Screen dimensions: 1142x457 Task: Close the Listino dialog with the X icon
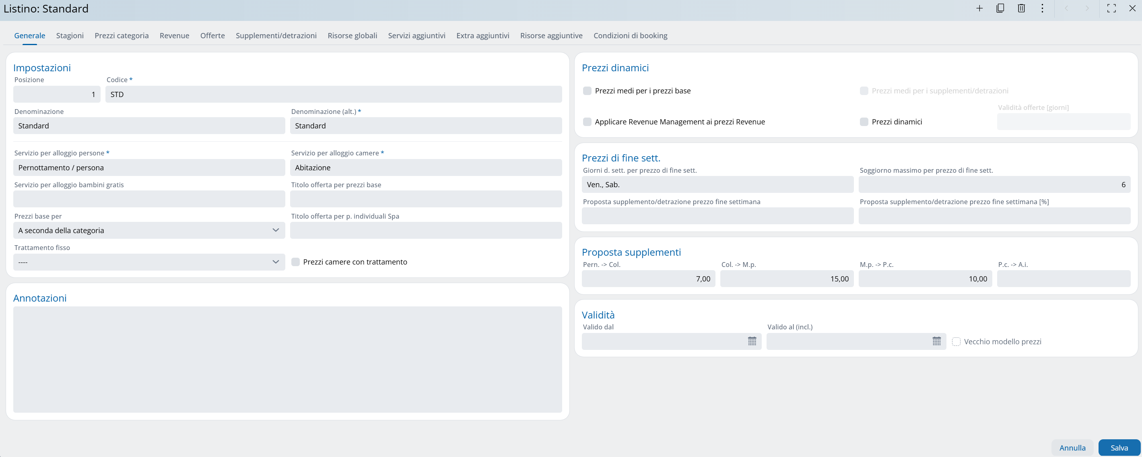pos(1132,8)
